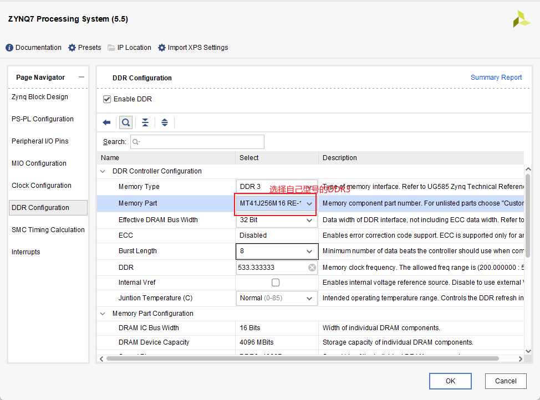Go to Interrupts page

point(26,252)
